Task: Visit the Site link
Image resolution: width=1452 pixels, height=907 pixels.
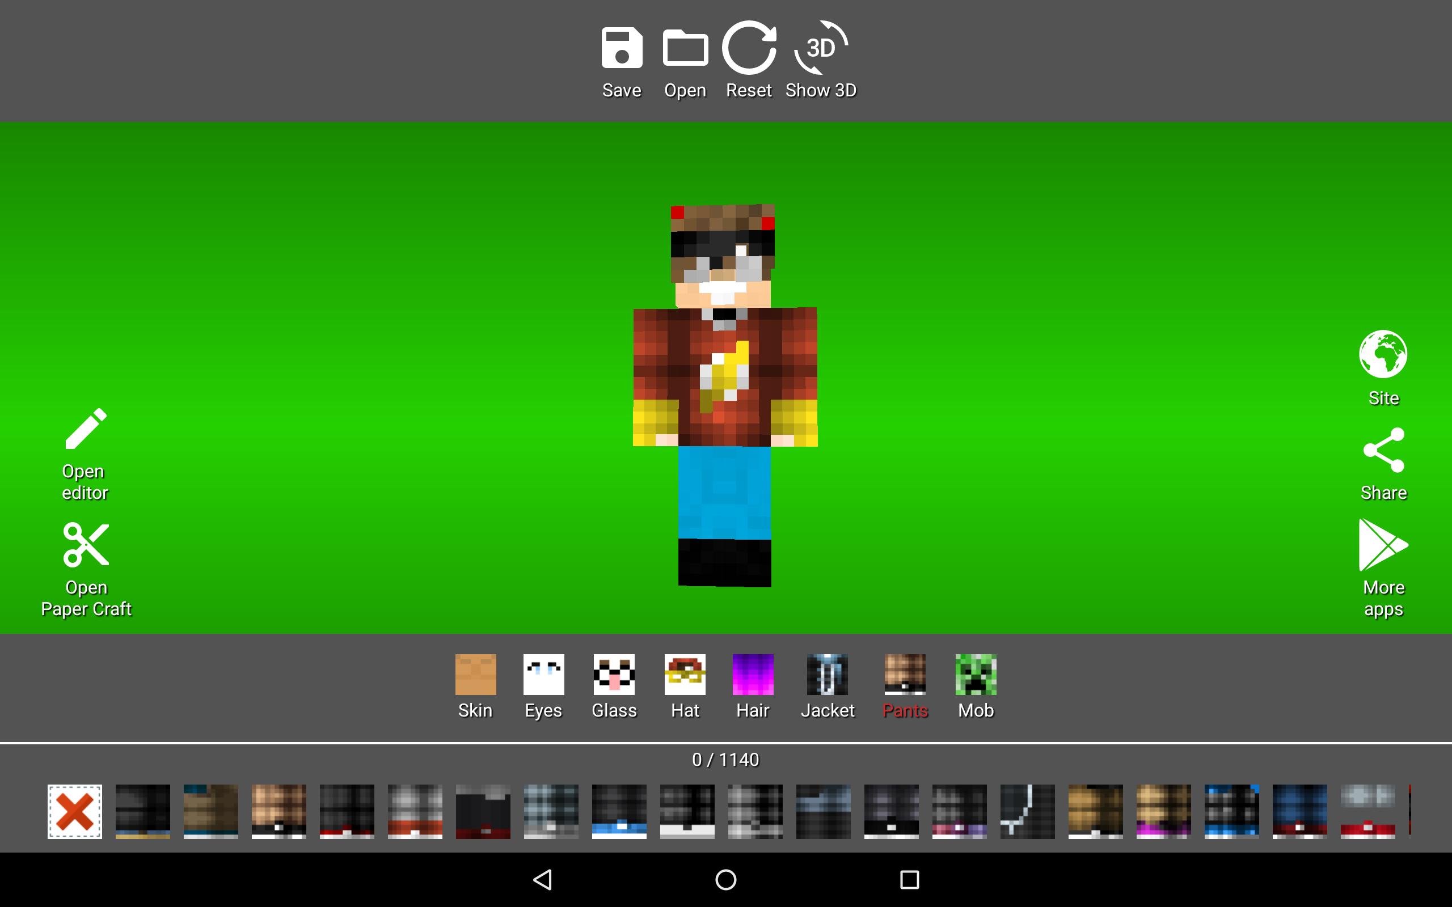Action: (x=1383, y=369)
